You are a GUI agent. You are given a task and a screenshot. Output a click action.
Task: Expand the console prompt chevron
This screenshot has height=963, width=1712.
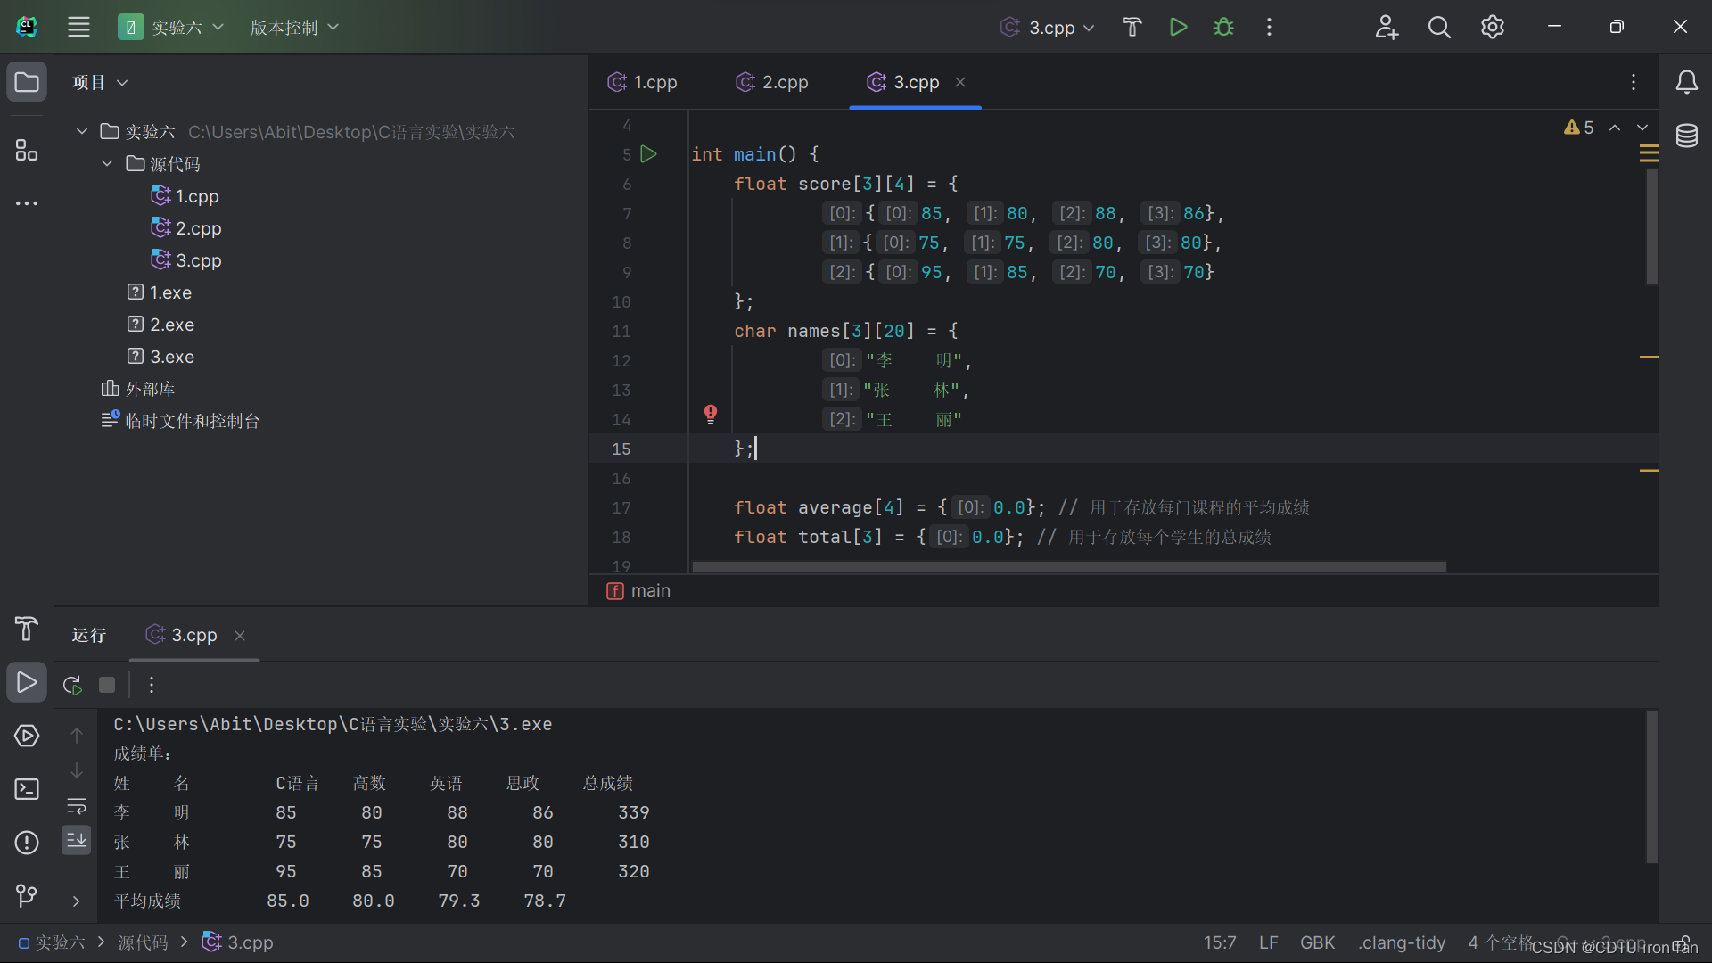coord(77,901)
